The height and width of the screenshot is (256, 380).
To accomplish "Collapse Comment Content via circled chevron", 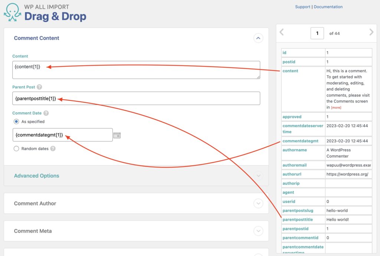I will click(258, 38).
